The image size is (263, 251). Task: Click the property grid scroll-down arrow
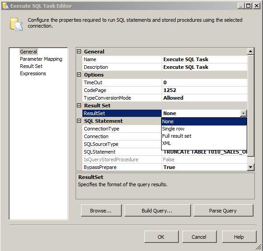click(251, 167)
